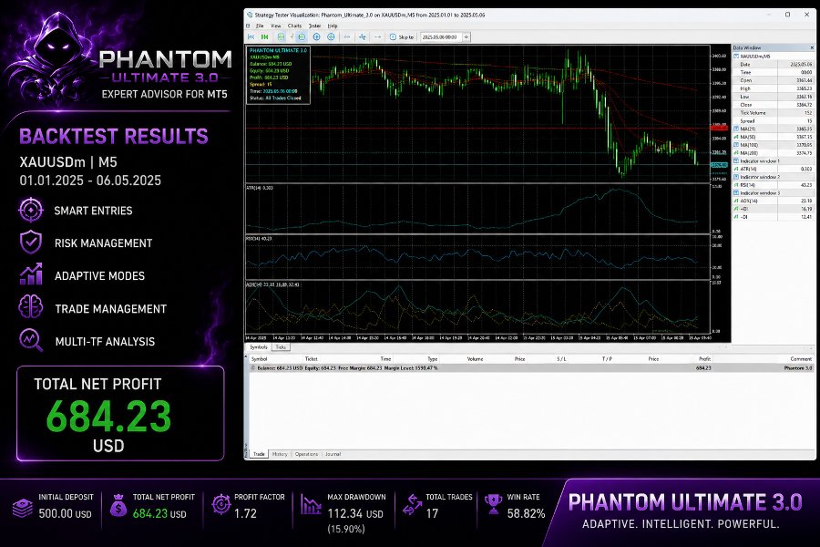
Task: Switch to the Journal tab
Action: pyautogui.click(x=333, y=454)
